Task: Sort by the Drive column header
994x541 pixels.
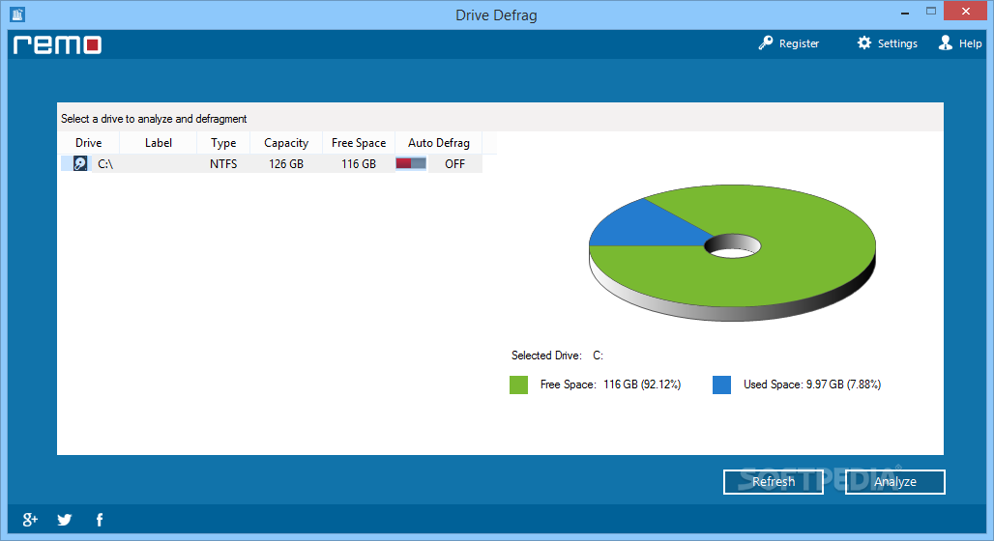Action: tap(88, 143)
